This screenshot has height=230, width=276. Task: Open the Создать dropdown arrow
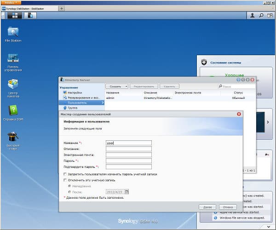[x=126, y=86]
